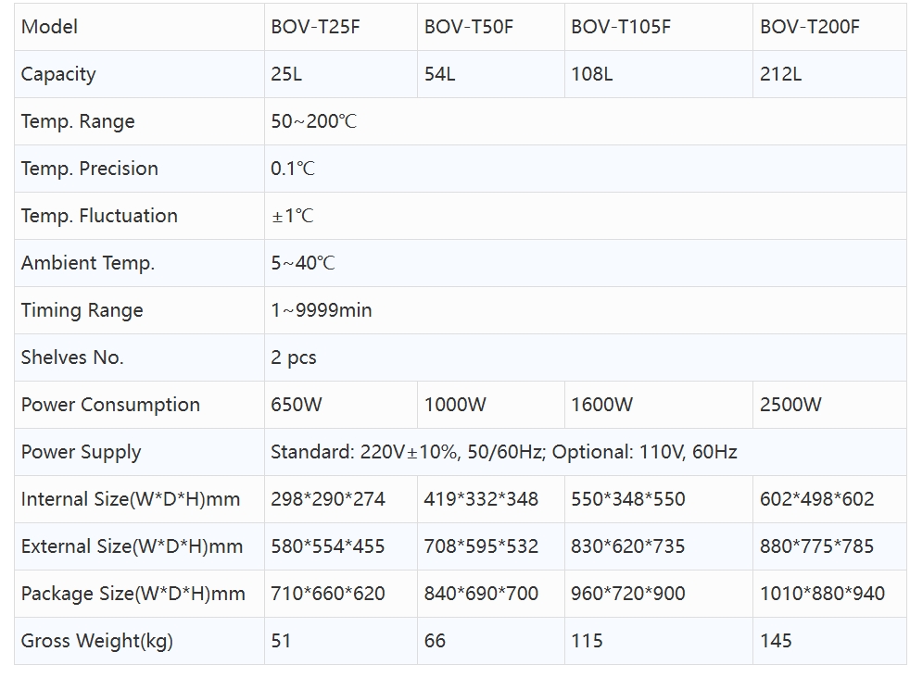Select the 'Package Size(W*D*H)mm' label

(133, 594)
